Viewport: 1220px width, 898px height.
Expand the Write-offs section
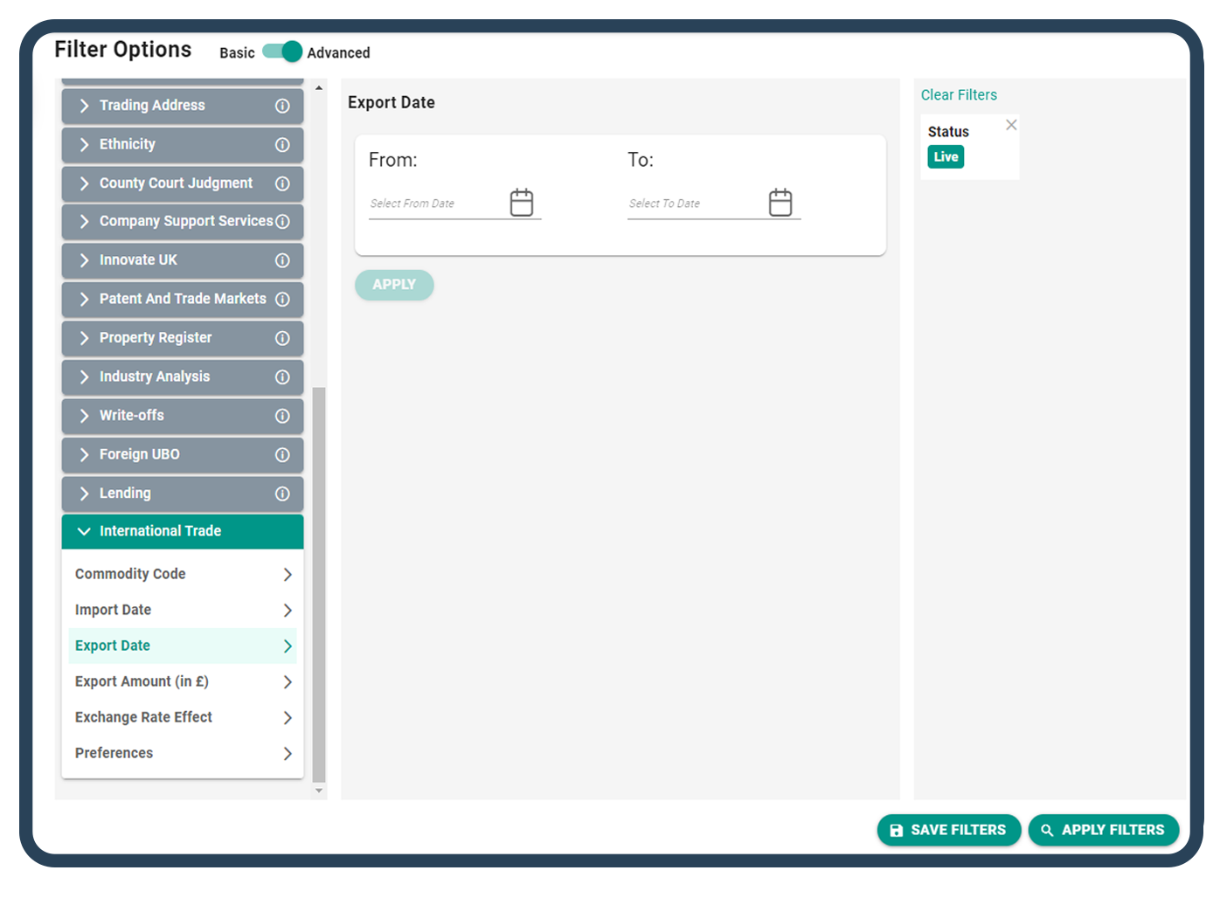point(183,416)
